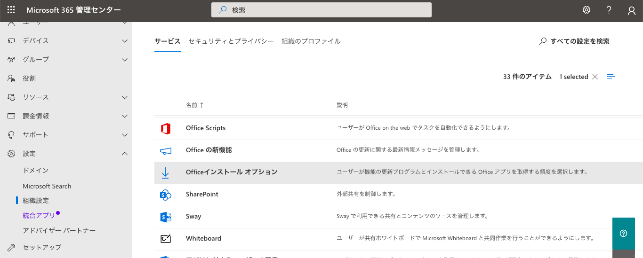The image size is (643, 258).
Task: Expand the サポート chevron
Action: (x=125, y=135)
